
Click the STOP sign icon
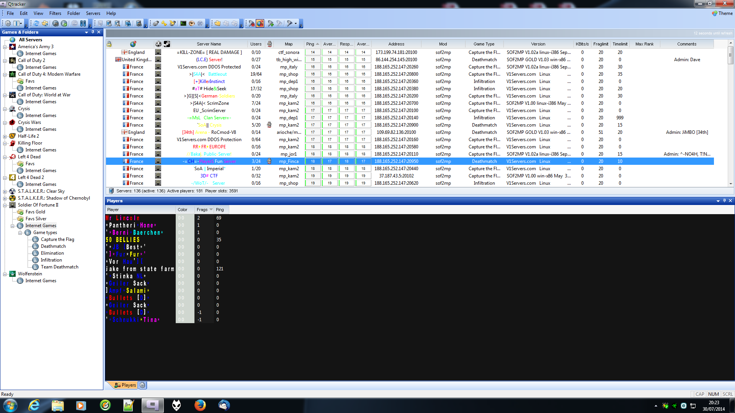[75, 24]
